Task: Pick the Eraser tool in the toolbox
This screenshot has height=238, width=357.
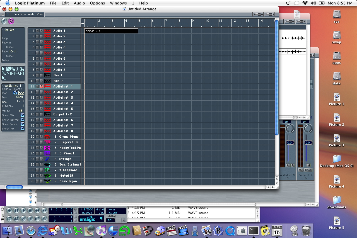Action: (x=13, y=69)
